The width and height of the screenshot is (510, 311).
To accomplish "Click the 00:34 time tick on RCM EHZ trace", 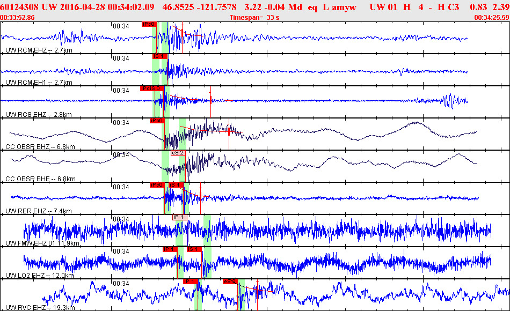I will click(x=121, y=26).
